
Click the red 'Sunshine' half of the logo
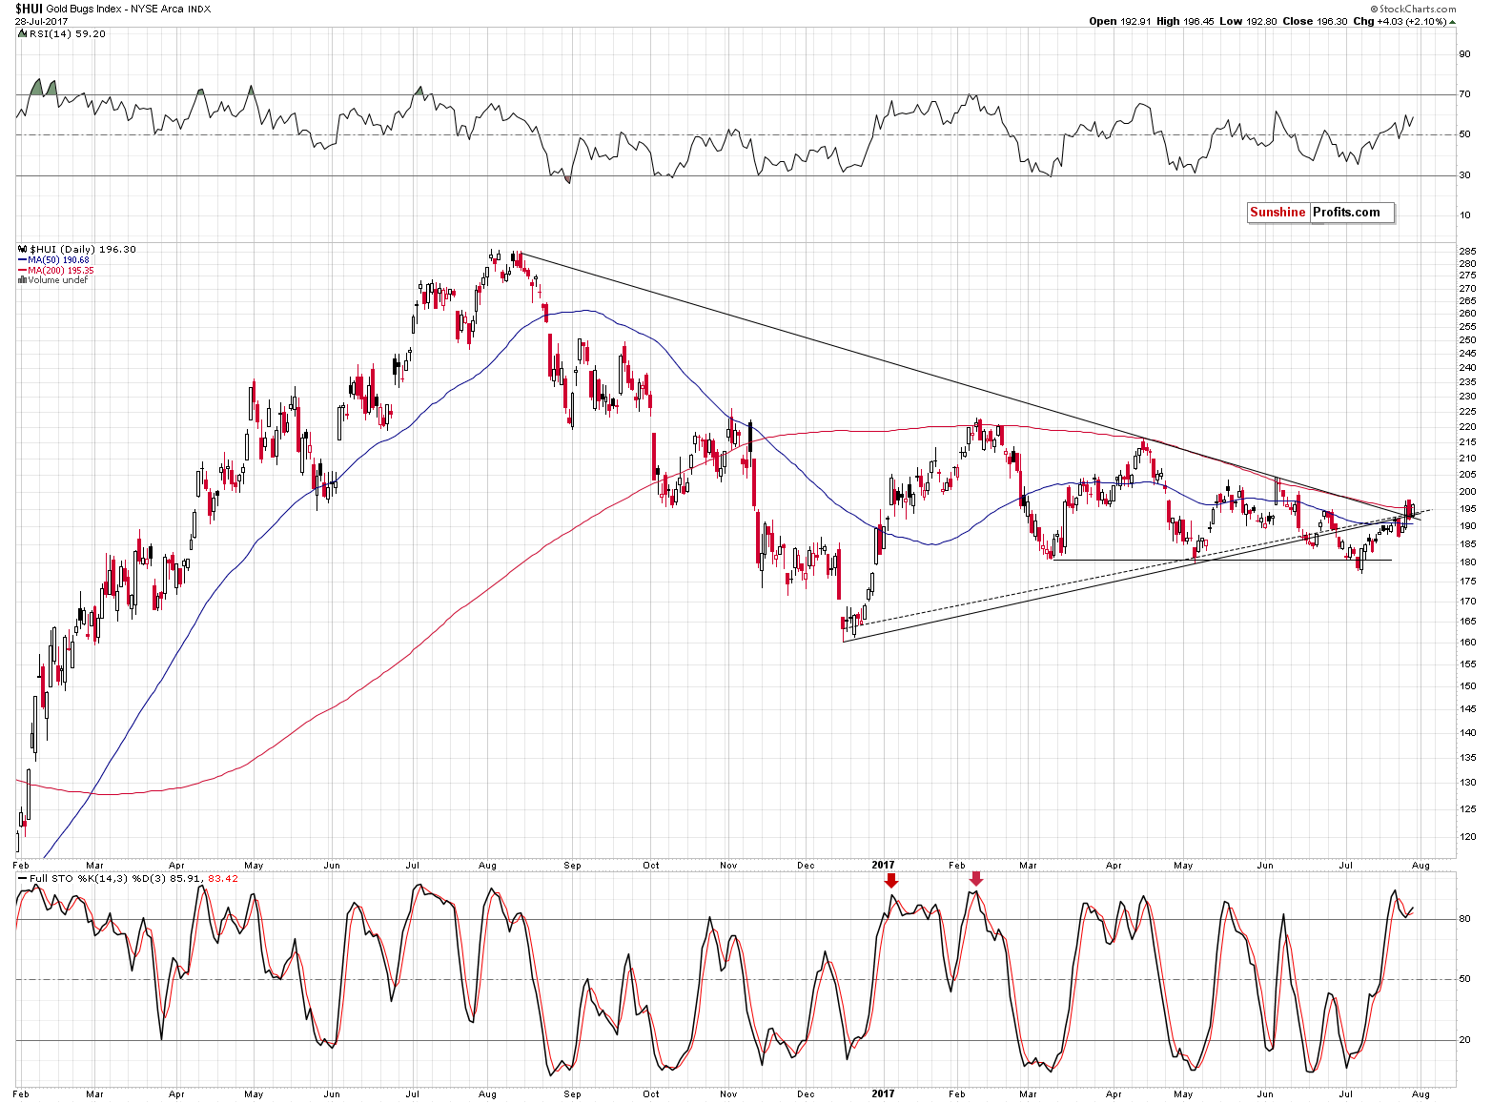[x=1277, y=213]
